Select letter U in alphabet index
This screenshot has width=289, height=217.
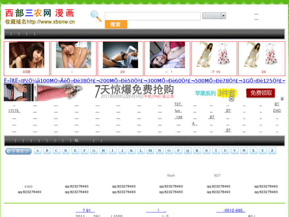pos(225,151)
